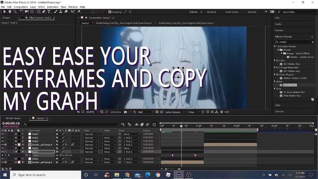The width and height of the screenshot is (318, 179).
Task: Enable the Snapping checkbox
Action: (110, 12)
